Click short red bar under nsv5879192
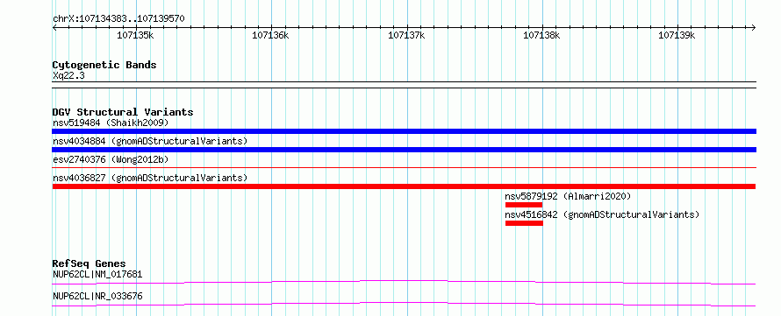The height and width of the screenshot is (316, 781). pos(524,205)
